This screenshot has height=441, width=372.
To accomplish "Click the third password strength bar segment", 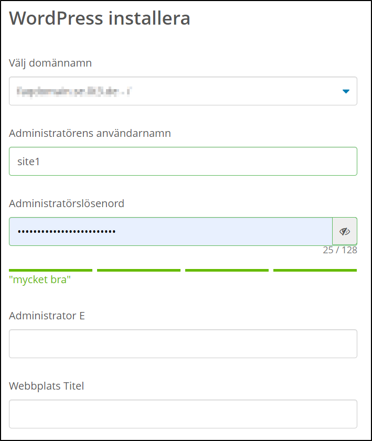I will point(227,270).
